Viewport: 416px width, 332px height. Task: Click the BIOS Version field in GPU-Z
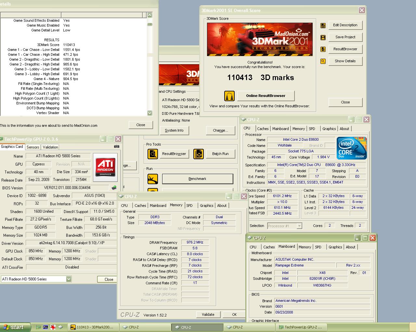coord(67,188)
